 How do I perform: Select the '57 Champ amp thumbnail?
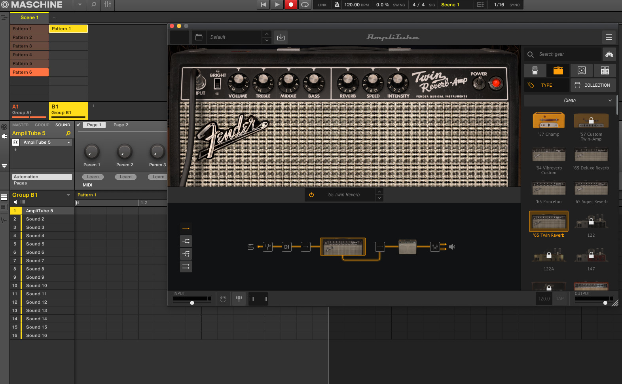click(548, 120)
